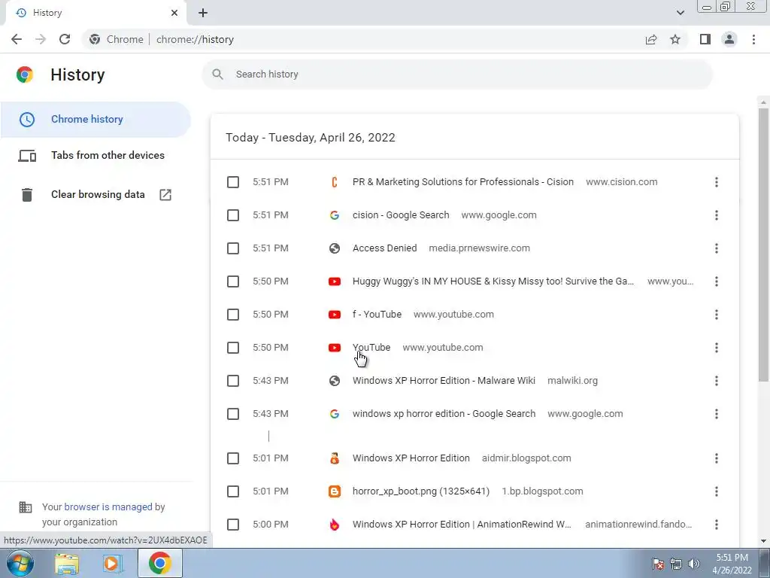Open the 'cision - Google Search' entry
Viewport: 770px width, 578px height.
tap(401, 214)
